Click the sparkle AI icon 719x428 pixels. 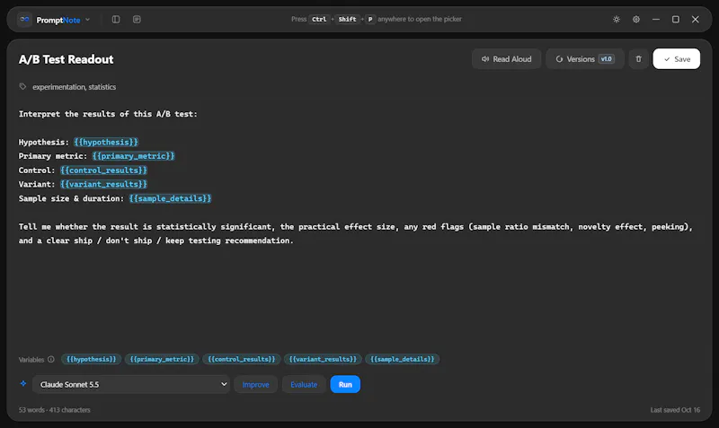tap(23, 384)
